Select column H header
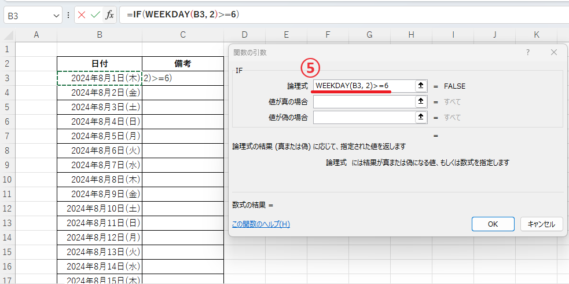The height and width of the screenshot is (284, 569). pyautogui.click(x=411, y=35)
